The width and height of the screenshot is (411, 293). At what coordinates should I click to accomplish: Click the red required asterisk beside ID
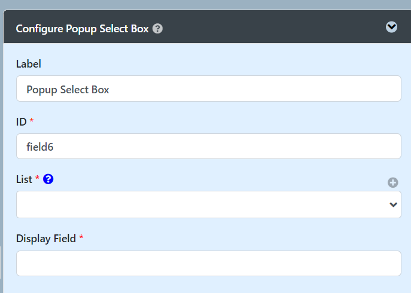(32, 121)
